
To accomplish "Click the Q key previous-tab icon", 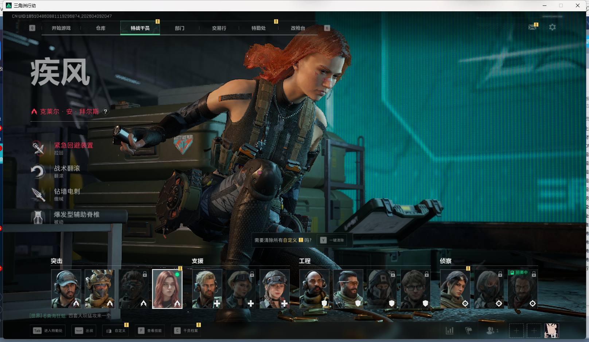I will coord(32,28).
